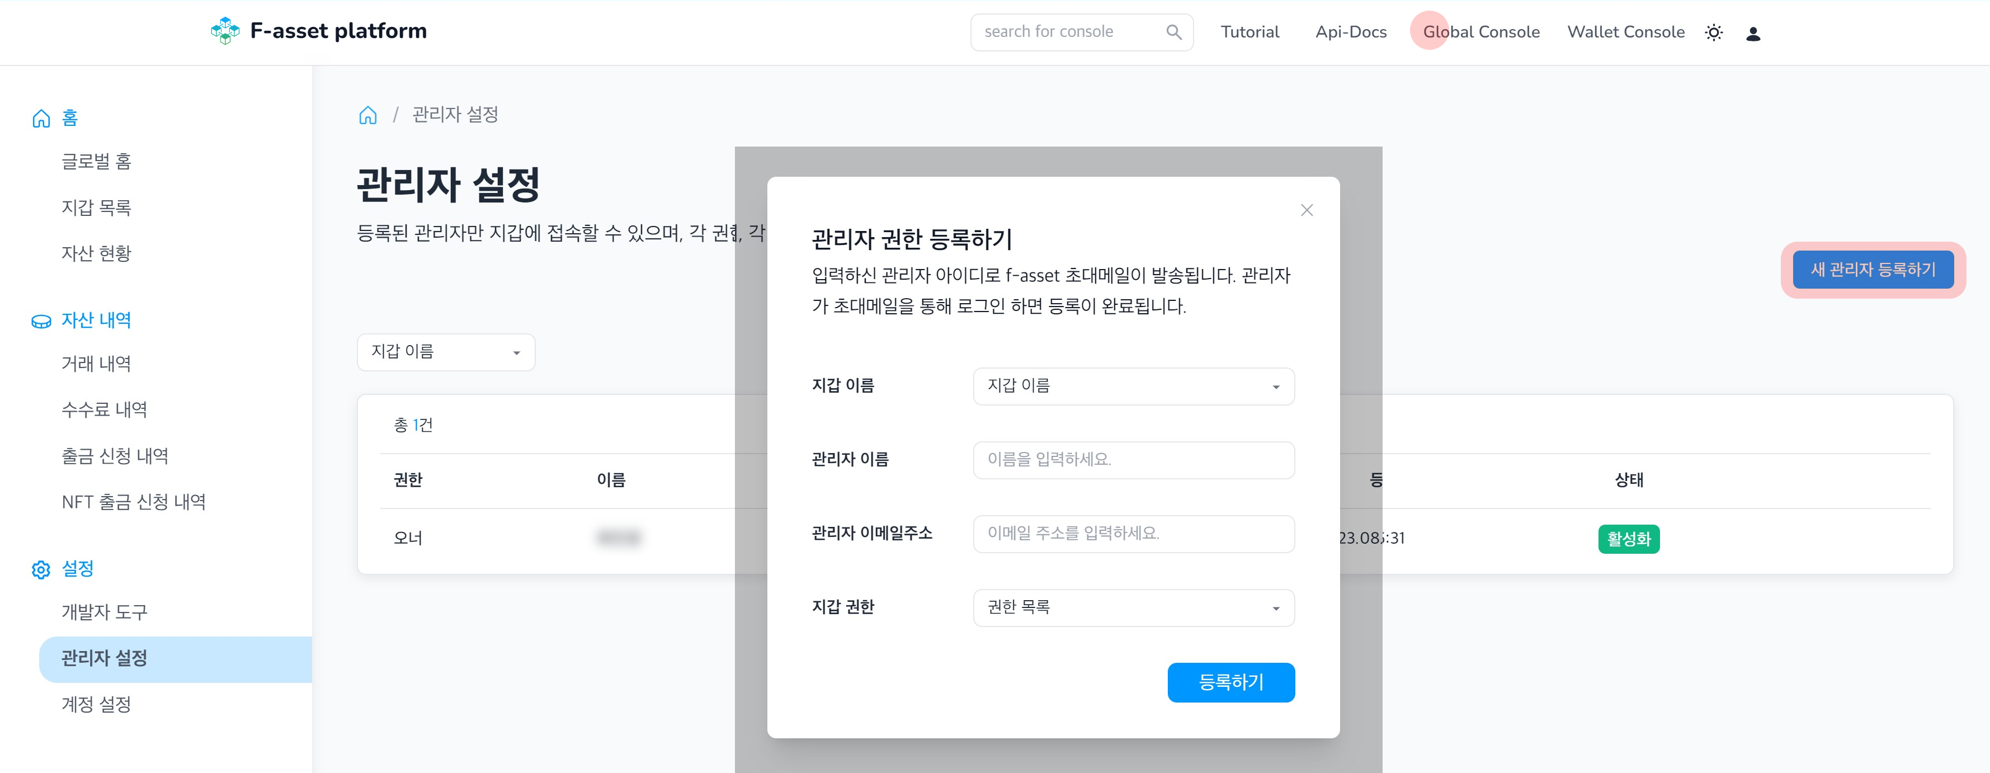Open 지갑 목록 in sidebar
The height and width of the screenshot is (773, 1990).
pos(96,208)
